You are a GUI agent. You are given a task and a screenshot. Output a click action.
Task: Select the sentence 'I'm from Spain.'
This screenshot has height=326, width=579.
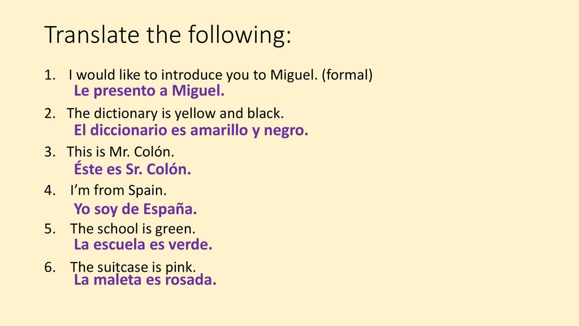tap(119, 190)
